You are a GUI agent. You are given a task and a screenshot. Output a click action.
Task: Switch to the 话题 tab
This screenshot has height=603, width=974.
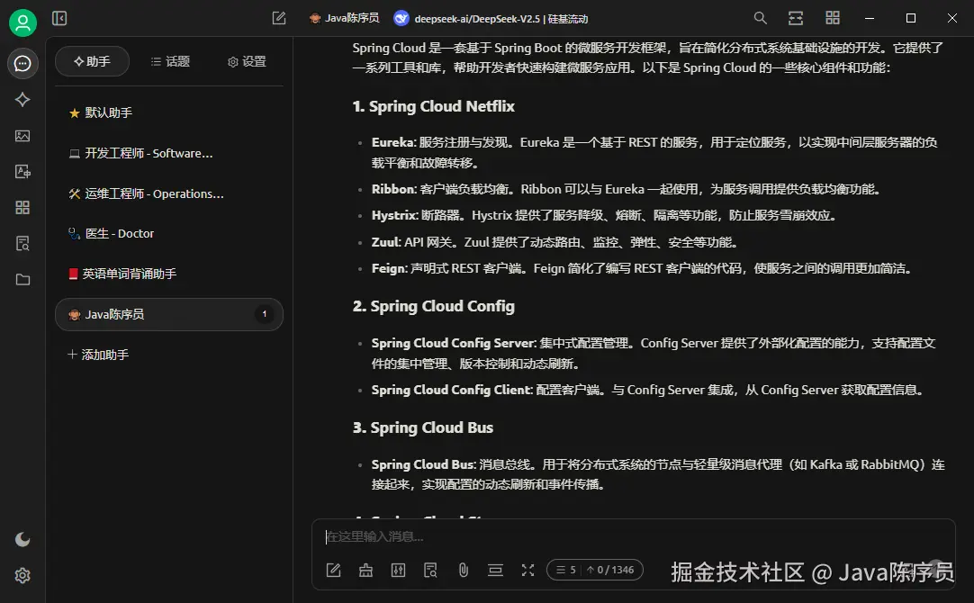click(x=170, y=61)
